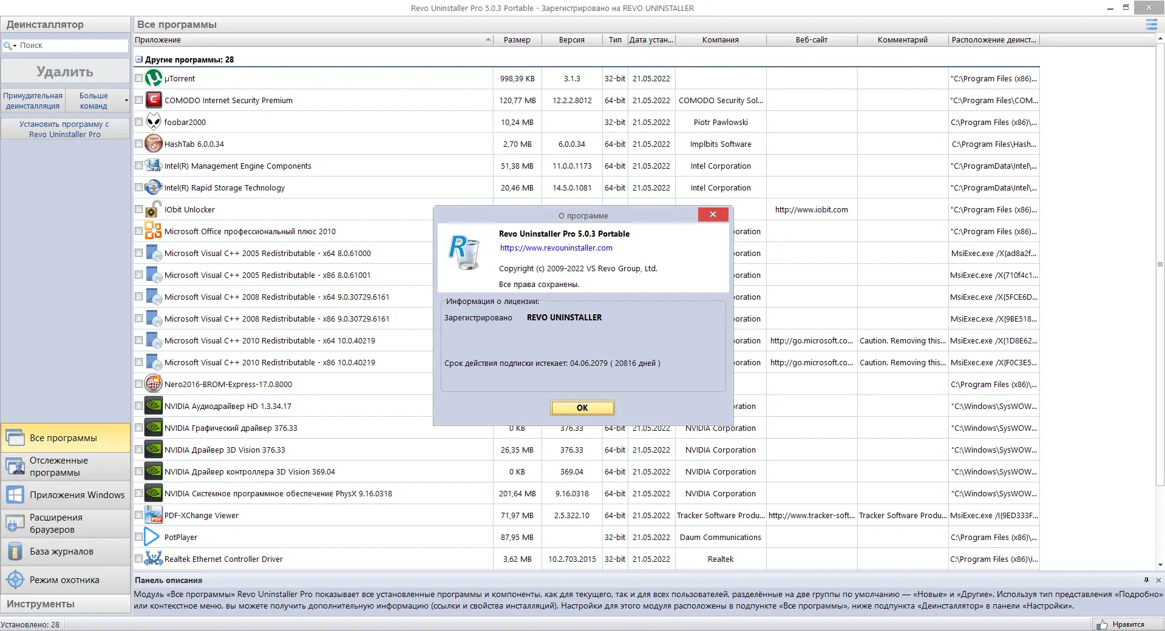Open the view options icon at top right
Screen dimensions: 1165x631
coord(1151,24)
